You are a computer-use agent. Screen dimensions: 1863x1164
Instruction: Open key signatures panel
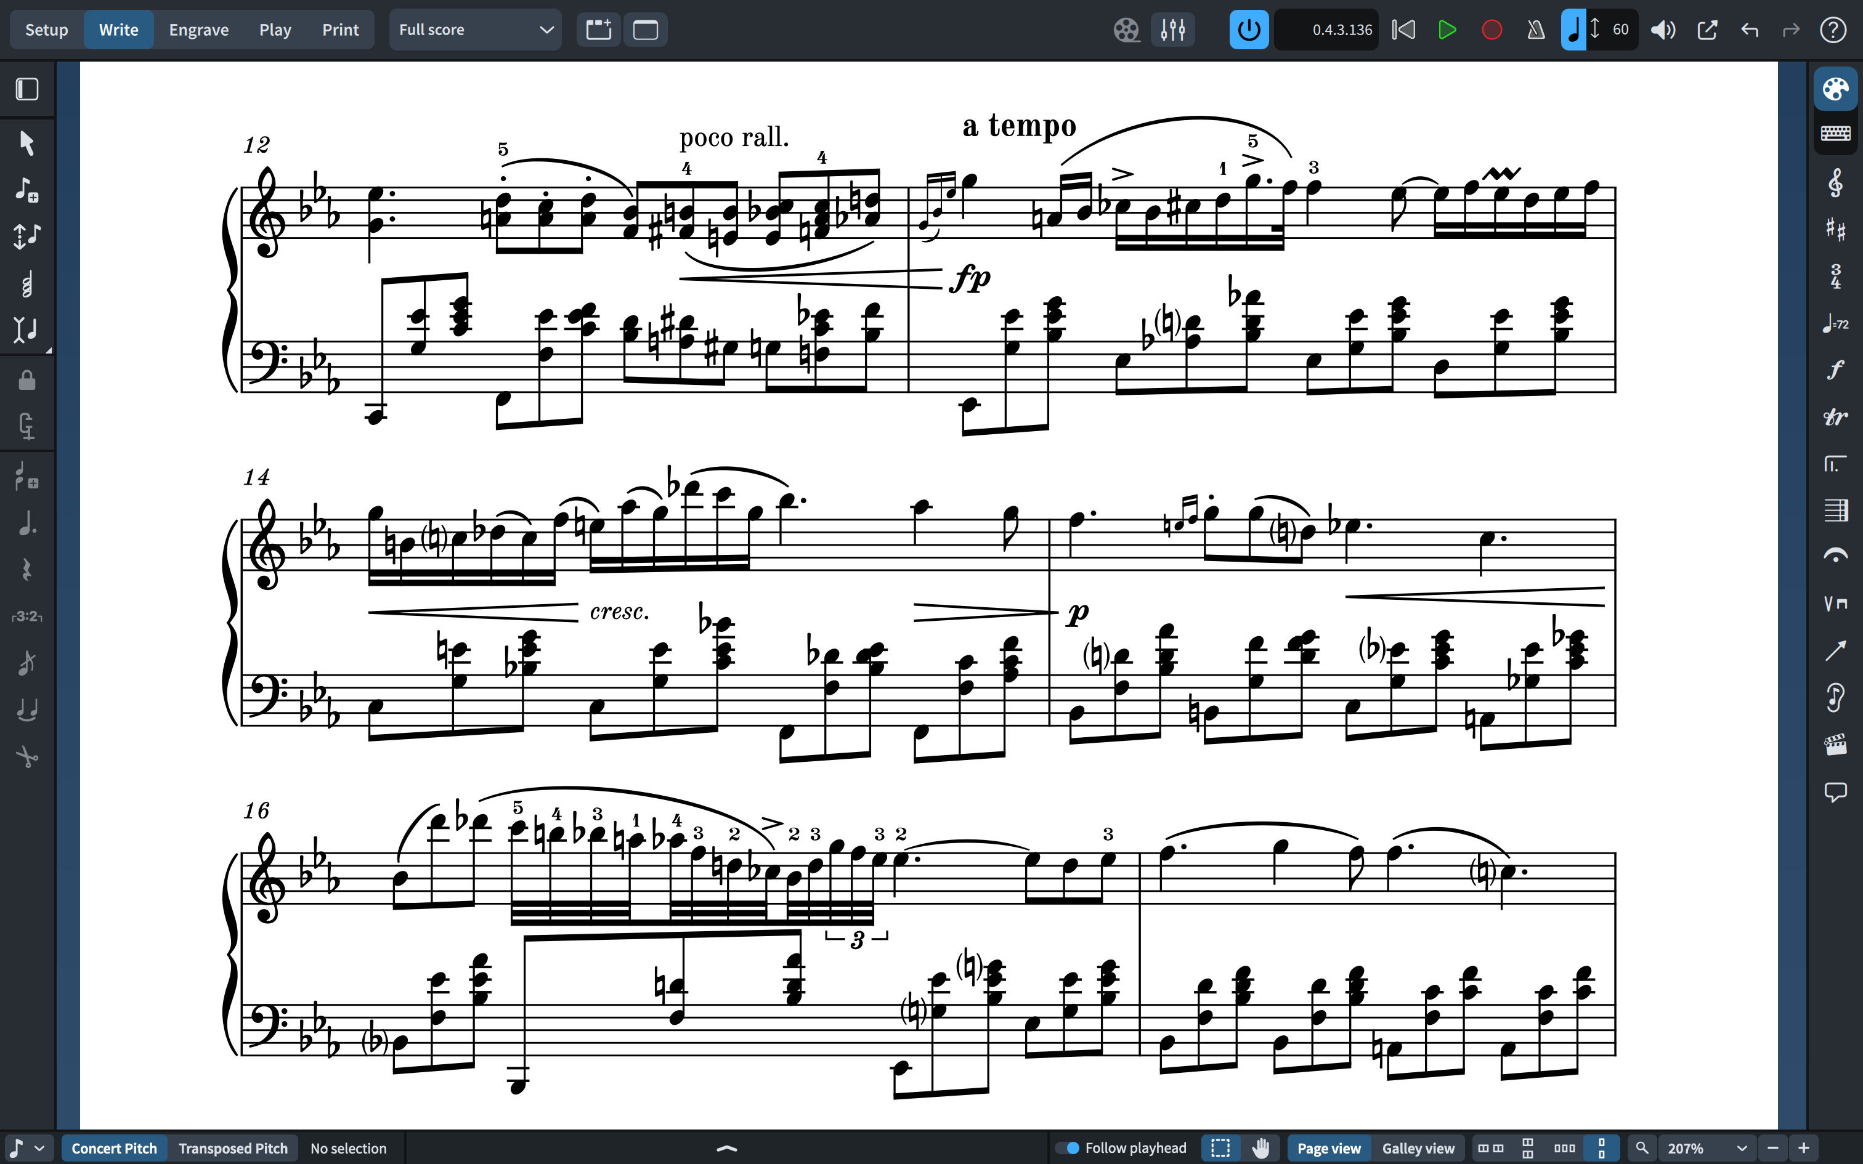(x=1835, y=229)
